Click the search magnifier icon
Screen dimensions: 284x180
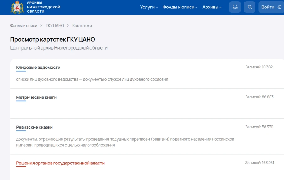click(249, 7)
